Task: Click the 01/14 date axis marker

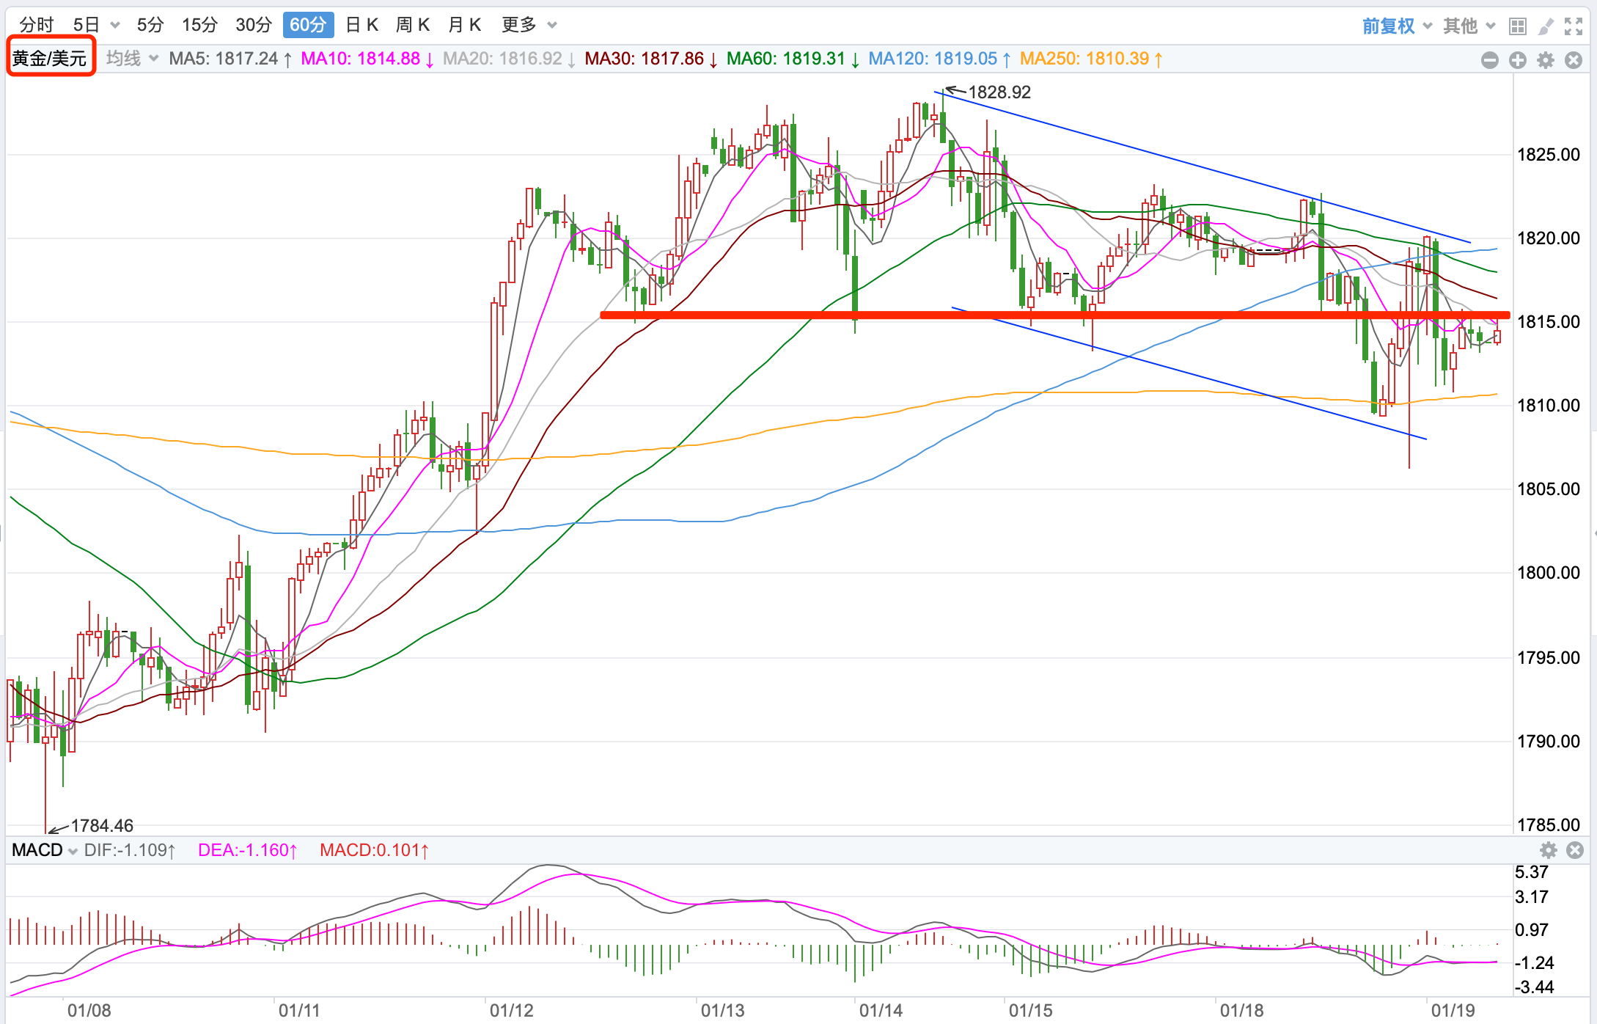Action: coord(881,1010)
